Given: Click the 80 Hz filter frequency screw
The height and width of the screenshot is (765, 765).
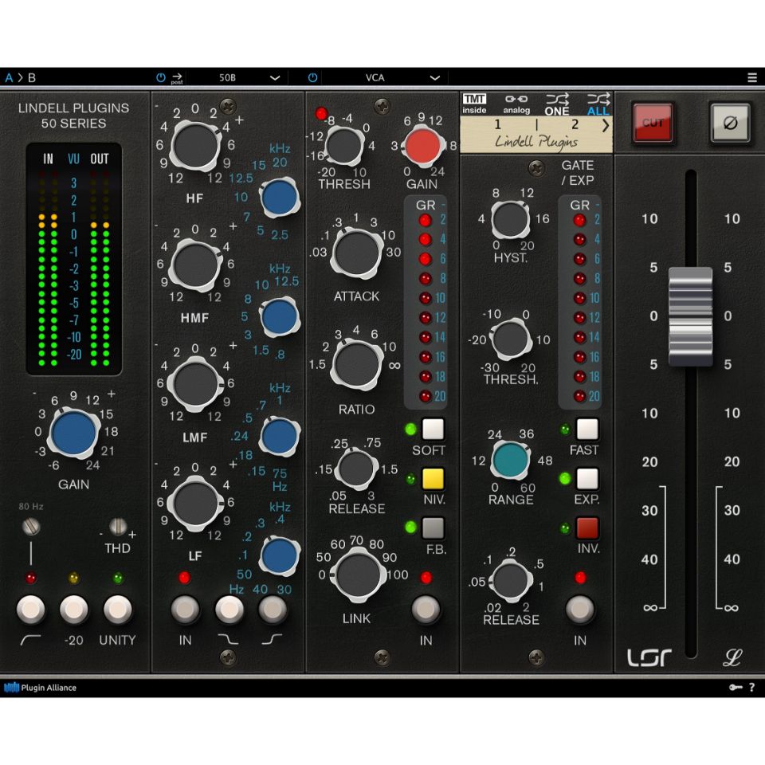Looking at the screenshot, I should pyautogui.click(x=31, y=526).
